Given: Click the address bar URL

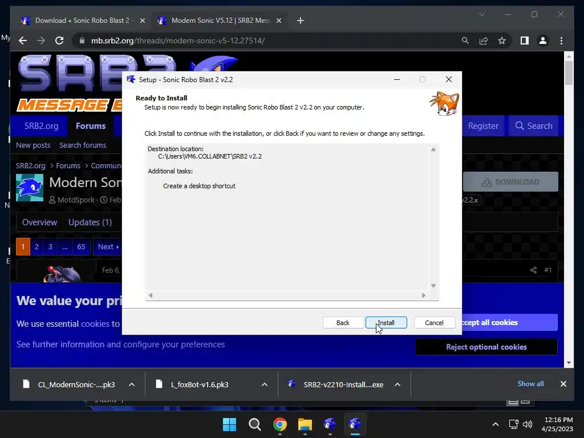Looking at the screenshot, I should click(178, 40).
